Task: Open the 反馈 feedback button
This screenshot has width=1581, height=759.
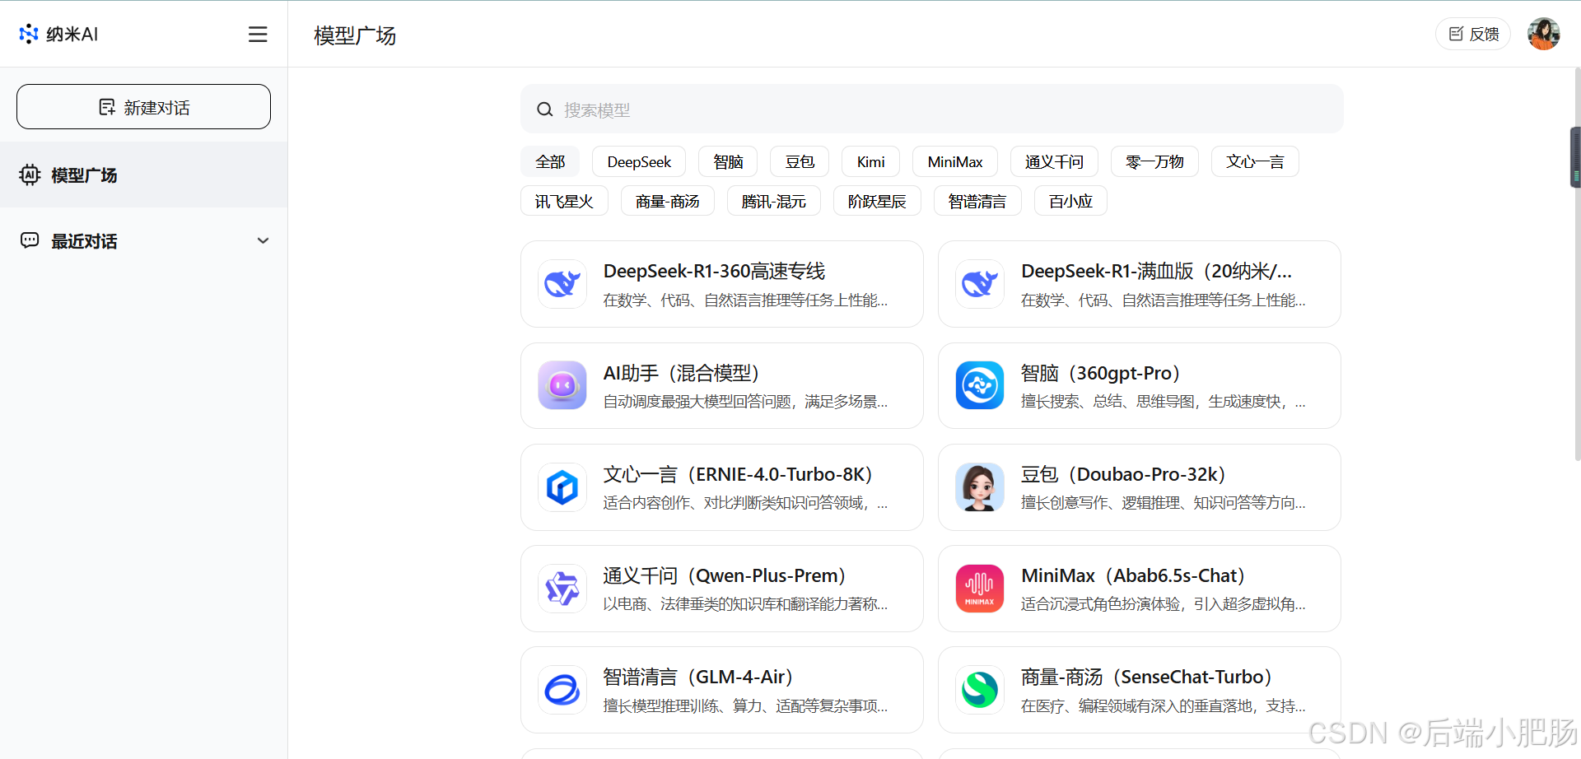Action: pyautogui.click(x=1473, y=34)
